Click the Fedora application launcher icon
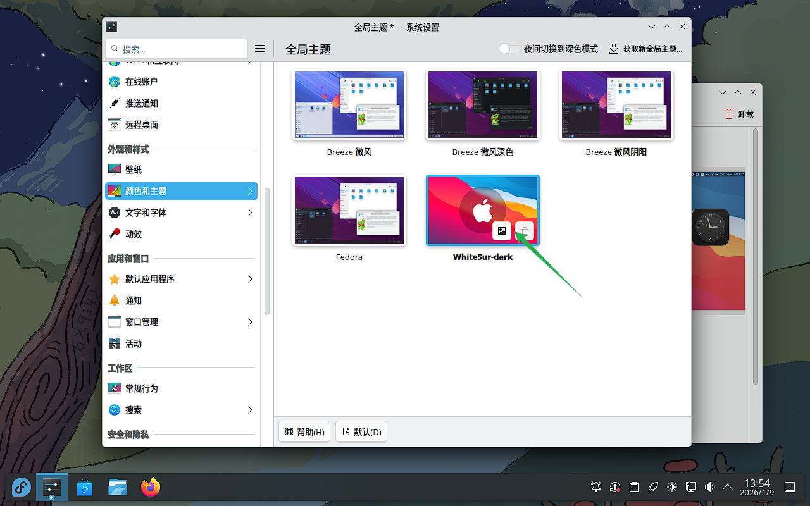The width and height of the screenshot is (810, 506). (x=22, y=487)
